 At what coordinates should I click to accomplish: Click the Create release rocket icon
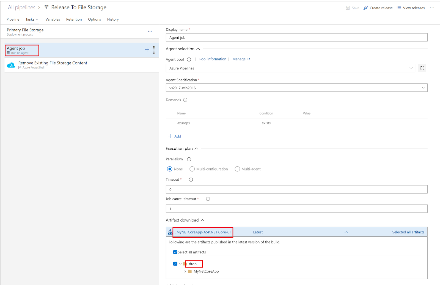click(365, 8)
